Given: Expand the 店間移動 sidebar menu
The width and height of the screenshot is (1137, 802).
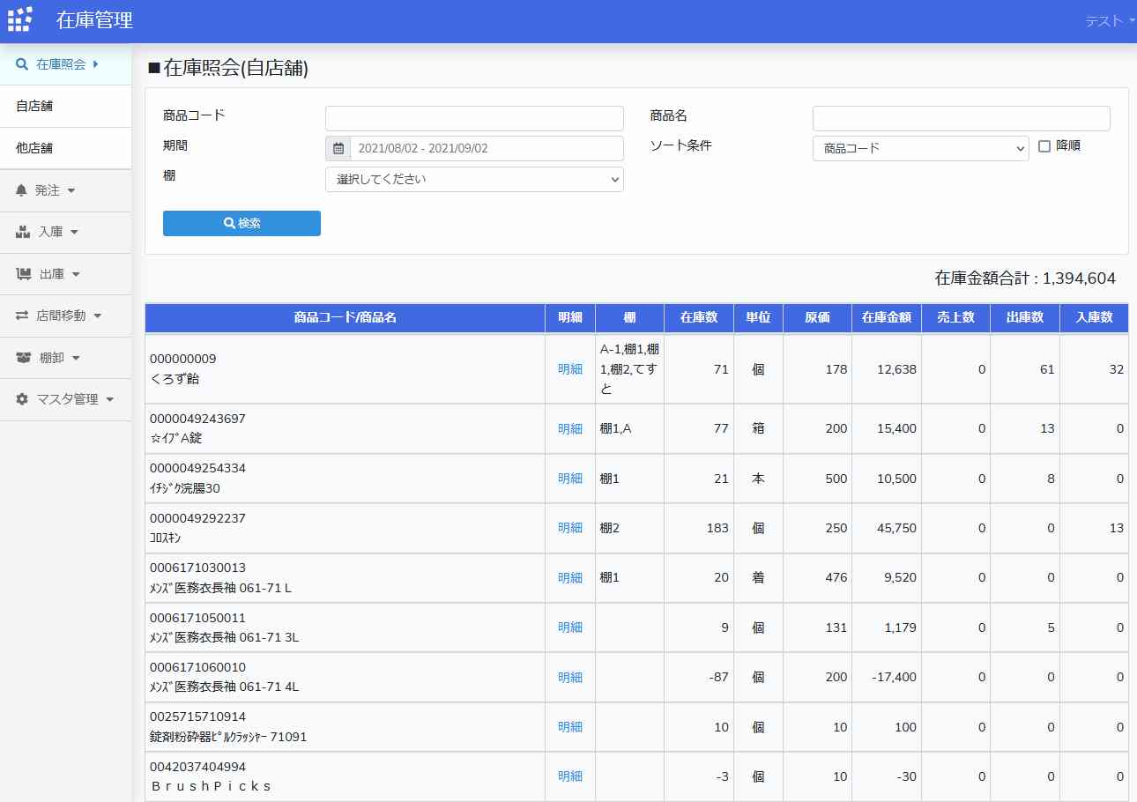Looking at the screenshot, I should pos(66,316).
